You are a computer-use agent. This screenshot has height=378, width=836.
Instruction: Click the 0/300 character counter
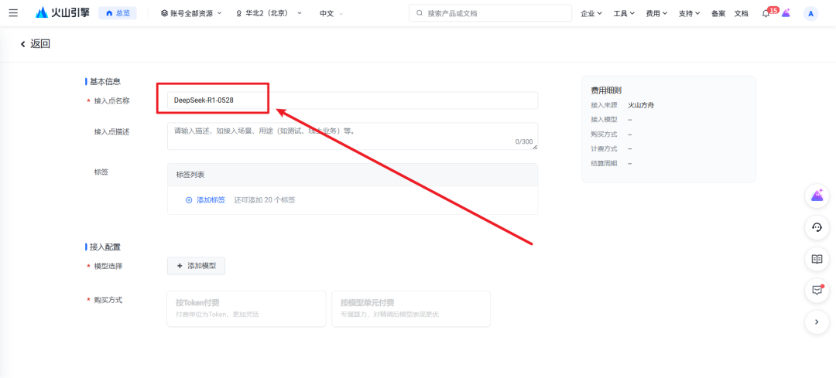click(x=523, y=142)
